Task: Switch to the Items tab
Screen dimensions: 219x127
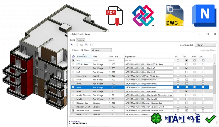Action: click(73, 40)
